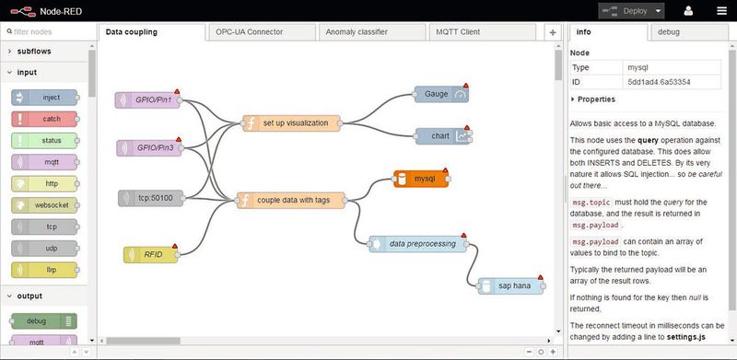Image resolution: width=737 pixels, height=360 pixels.
Task: Switch to the MQTT Client tab
Action: [x=482, y=32]
